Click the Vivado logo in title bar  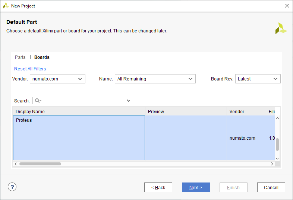tap(6, 6)
